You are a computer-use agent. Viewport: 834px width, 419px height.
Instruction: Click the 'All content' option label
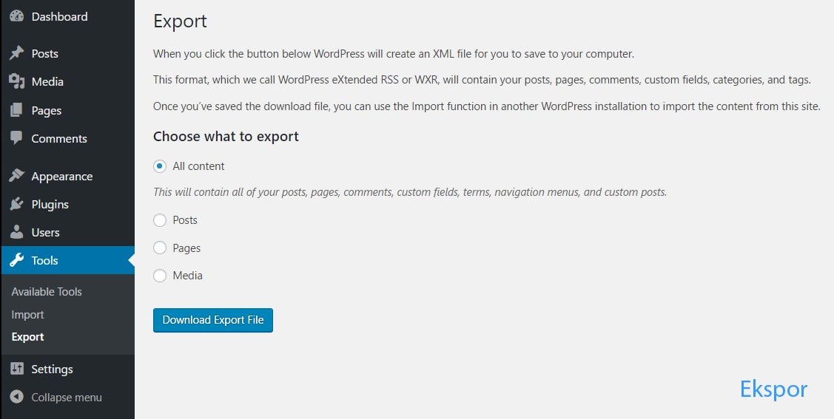pyautogui.click(x=198, y=166)
